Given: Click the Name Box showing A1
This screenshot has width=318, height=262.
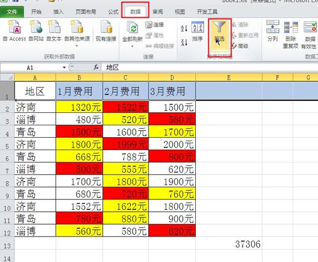Looking at the screenshot, I should click(x=30, y=68).
